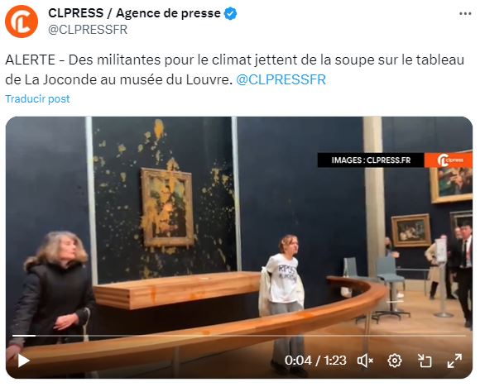The height and width of the screenshot is (387, 480).
Task: Open the three-dot post options menu
Action: [465, 14]
